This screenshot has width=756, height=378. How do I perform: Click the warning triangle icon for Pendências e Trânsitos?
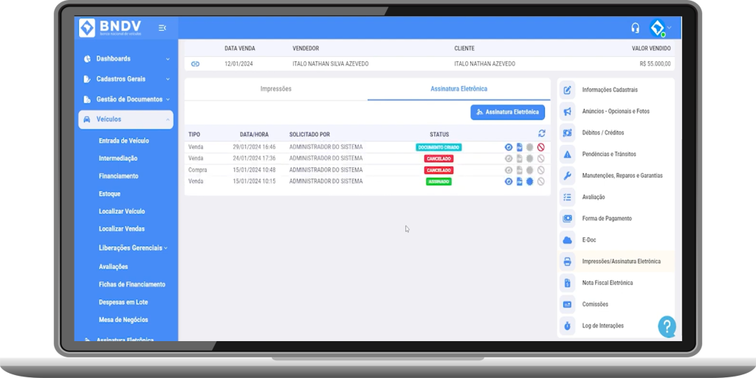click(567, 155)
